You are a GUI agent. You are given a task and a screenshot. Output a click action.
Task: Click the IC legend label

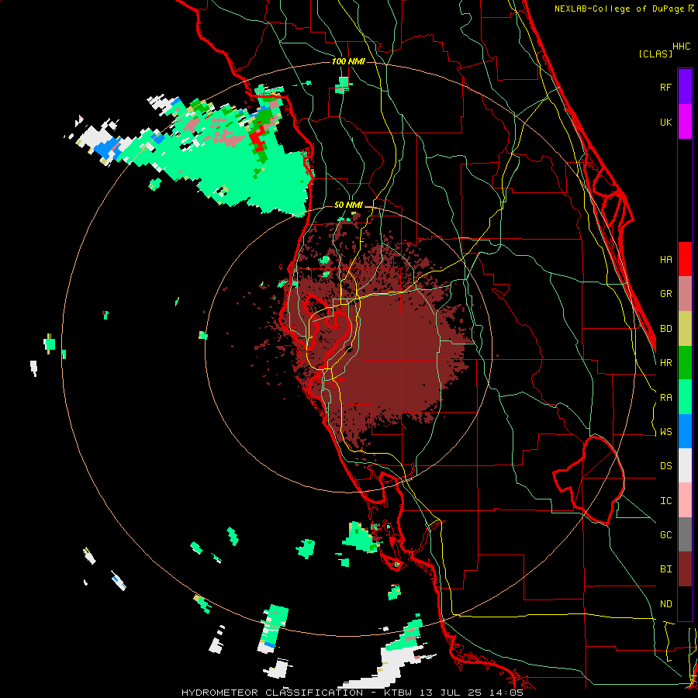click(x=665, y=501)
